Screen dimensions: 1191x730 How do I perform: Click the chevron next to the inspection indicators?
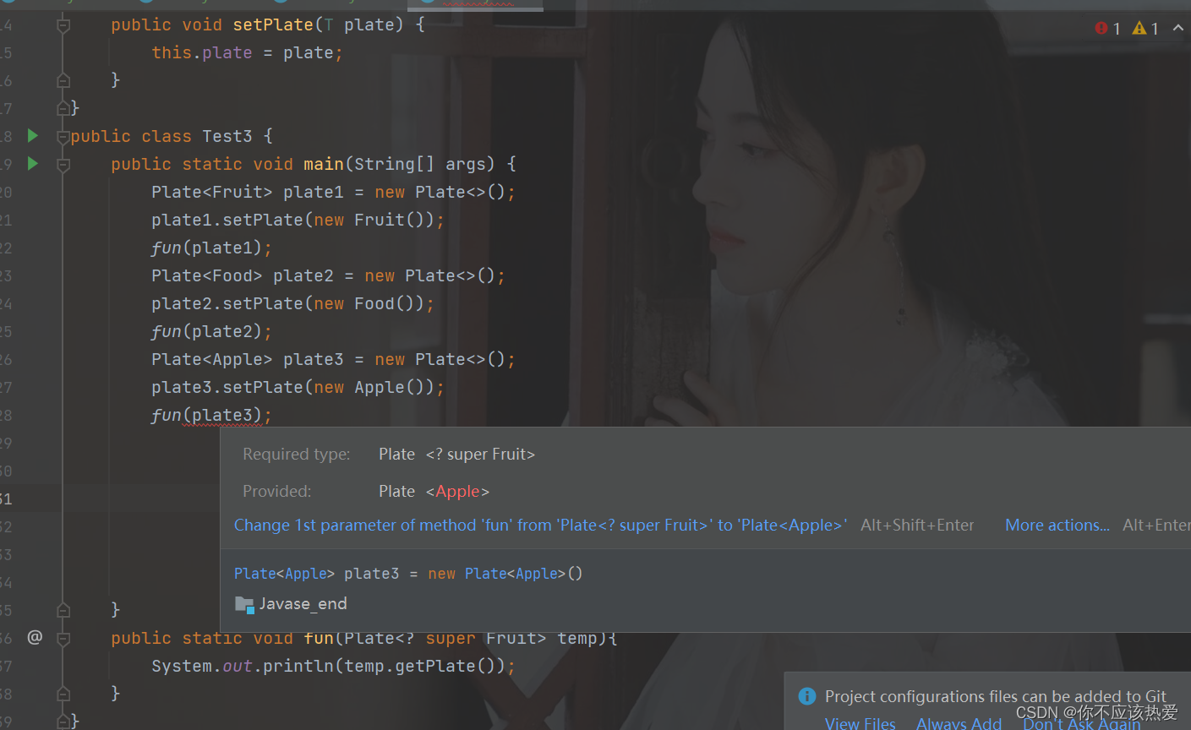pos(1177,28)
